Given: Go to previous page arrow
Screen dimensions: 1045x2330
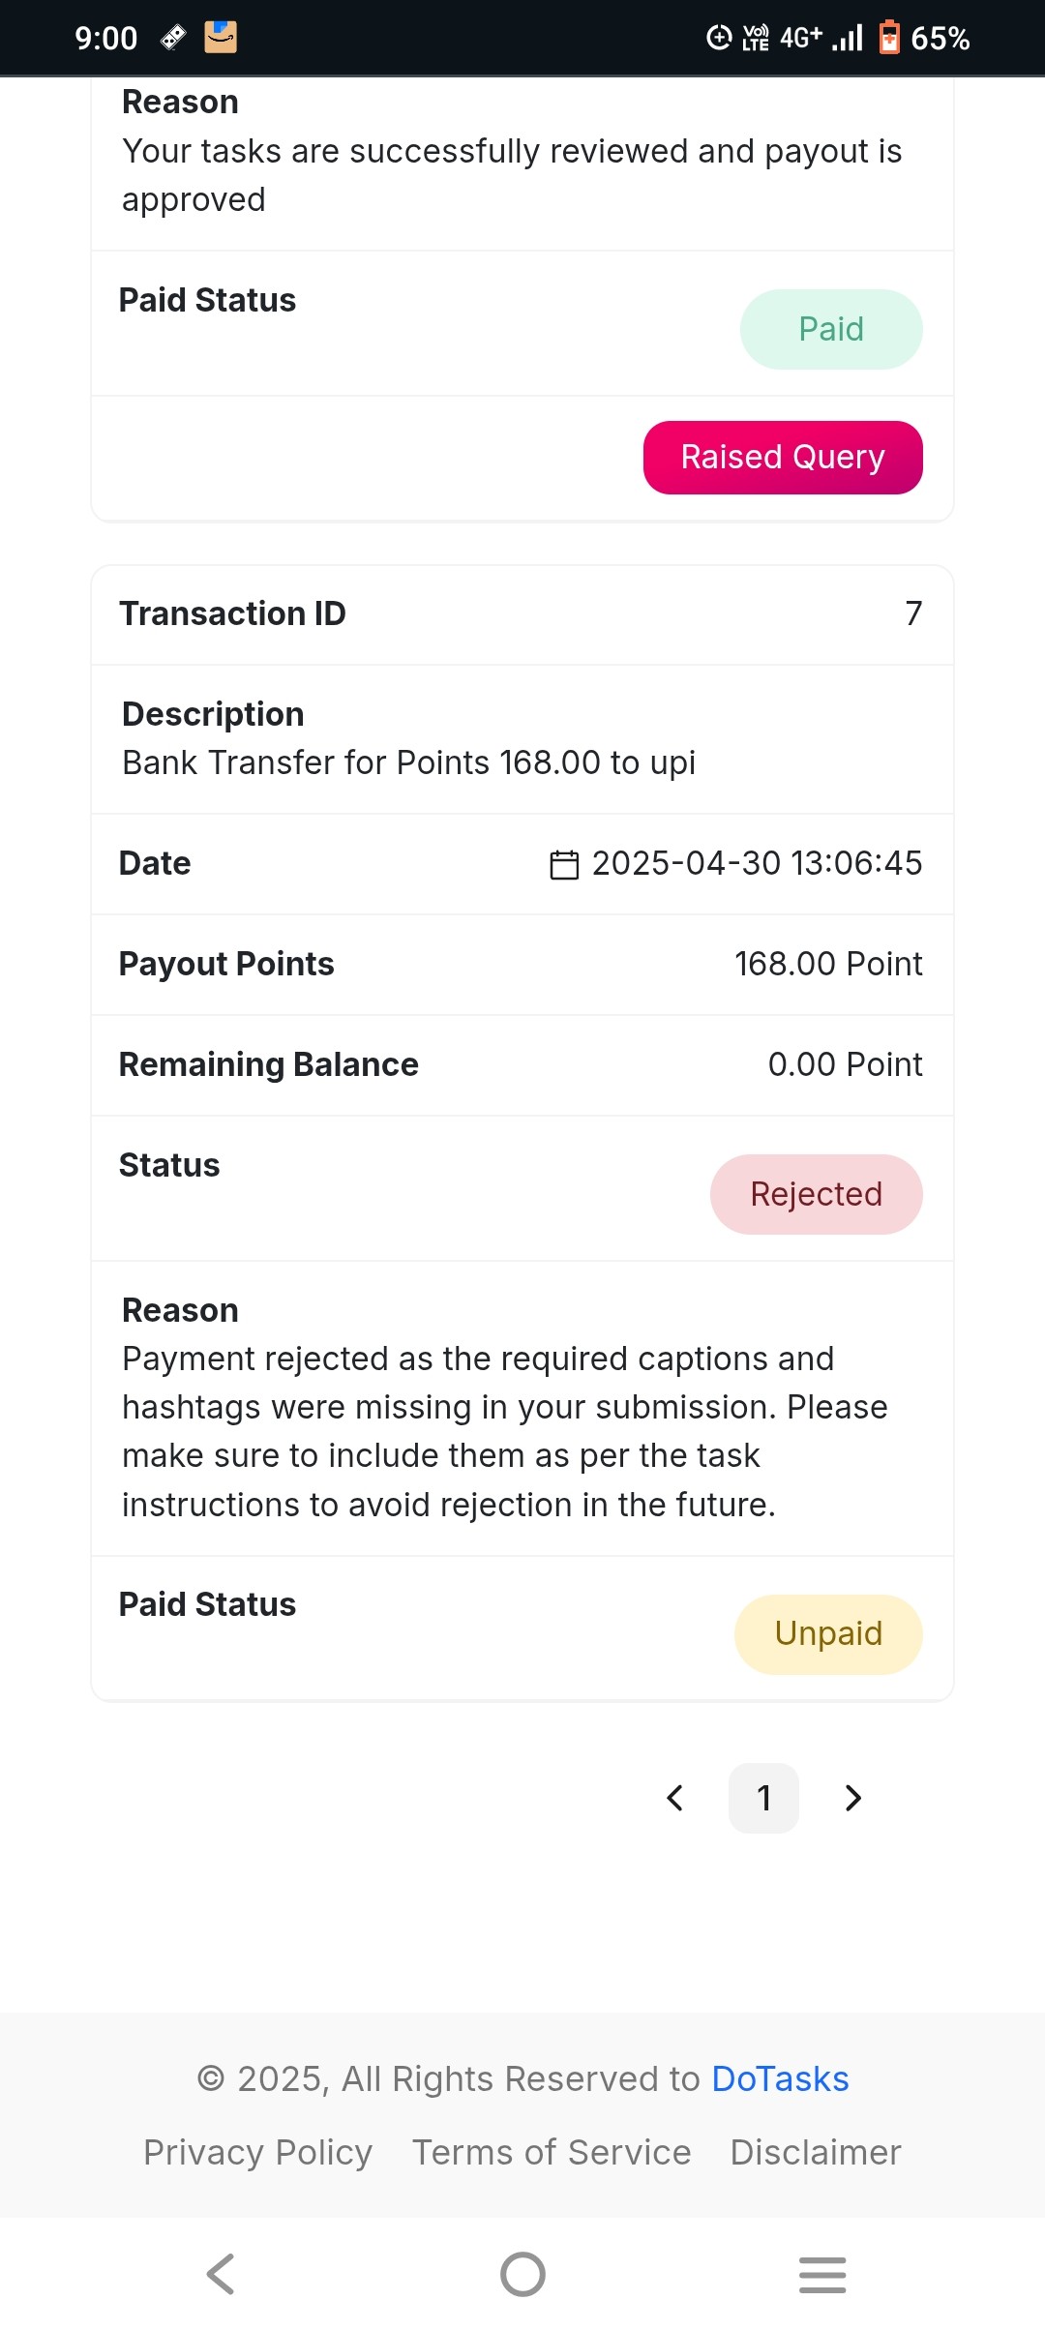Looking at the screenshot, I should (x=675, y=1798).
